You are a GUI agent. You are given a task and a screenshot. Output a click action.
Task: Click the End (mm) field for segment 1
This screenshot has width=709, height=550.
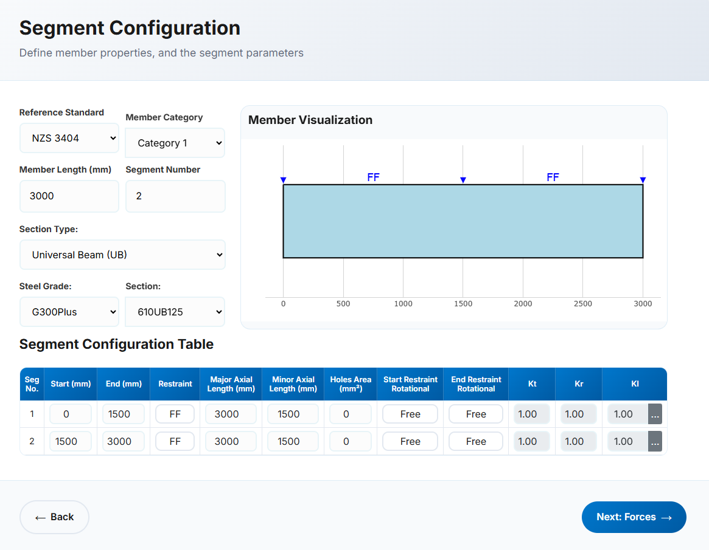[x=123, y=414]
